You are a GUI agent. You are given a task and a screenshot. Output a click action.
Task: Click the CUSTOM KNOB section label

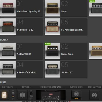(x=76, y=87)
